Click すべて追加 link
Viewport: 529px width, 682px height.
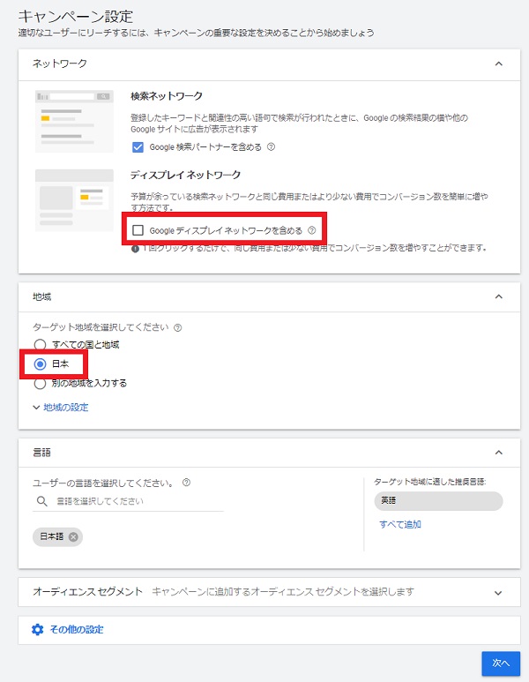point(400,525)
